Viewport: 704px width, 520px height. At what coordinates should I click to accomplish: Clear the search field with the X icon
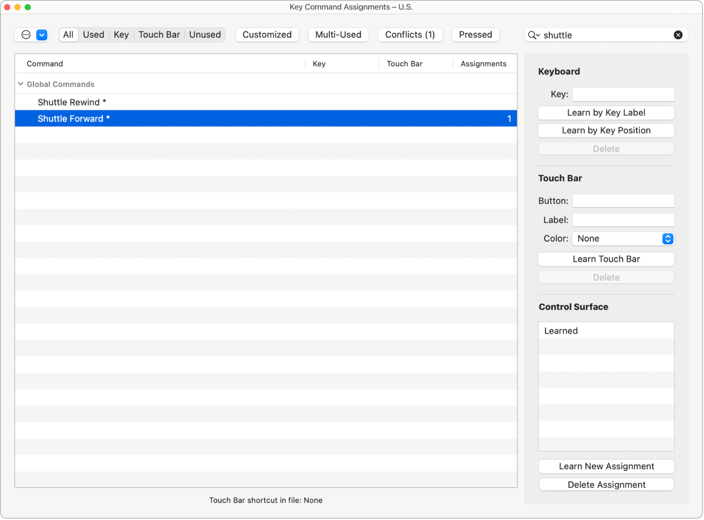coord(678,35)
